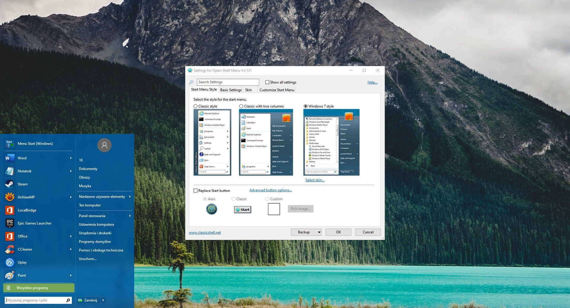Screen dimensions: 570x308
Task: Check the Replace Start button option
Action: tap(195, 191)
